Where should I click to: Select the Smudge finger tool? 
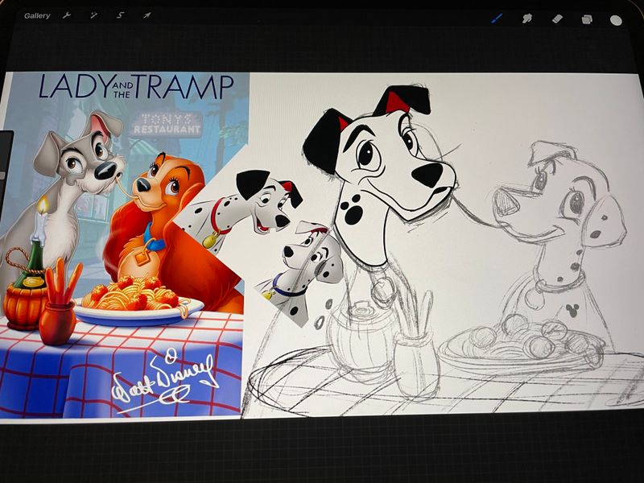point(527,18)
